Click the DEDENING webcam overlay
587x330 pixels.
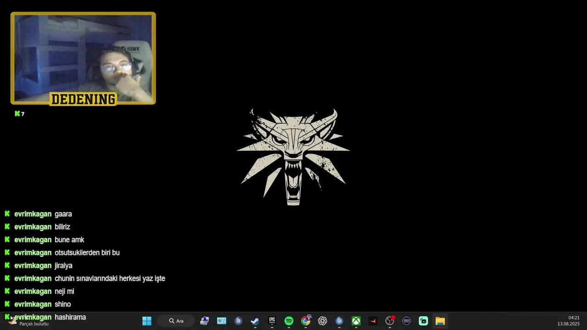coord(83,59)
